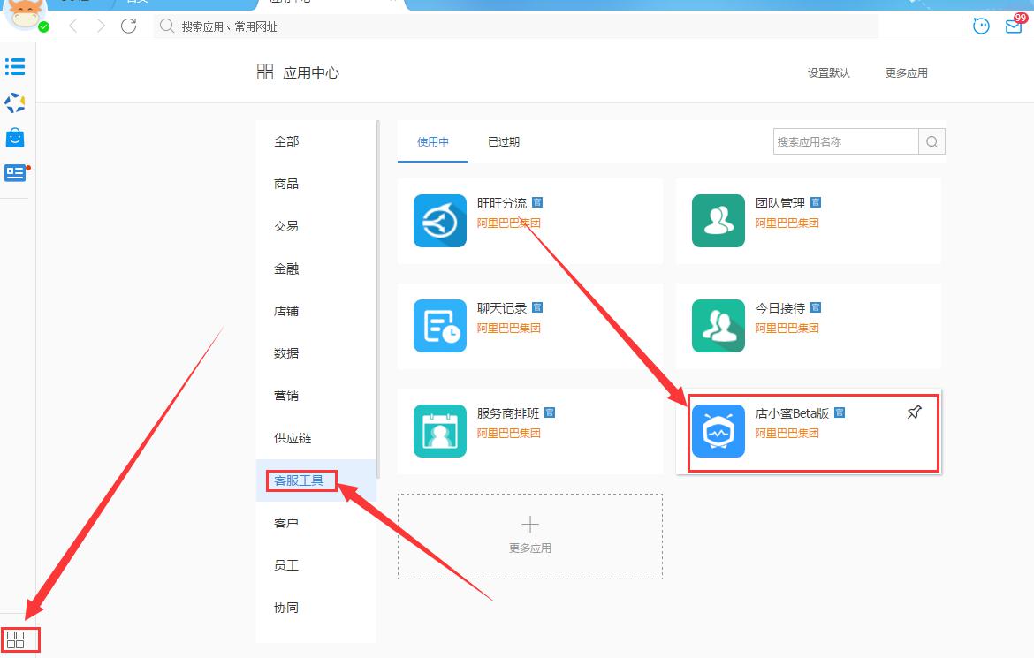Click the customer service chat bubble icon
The image size is (1034, 658).
981,26
